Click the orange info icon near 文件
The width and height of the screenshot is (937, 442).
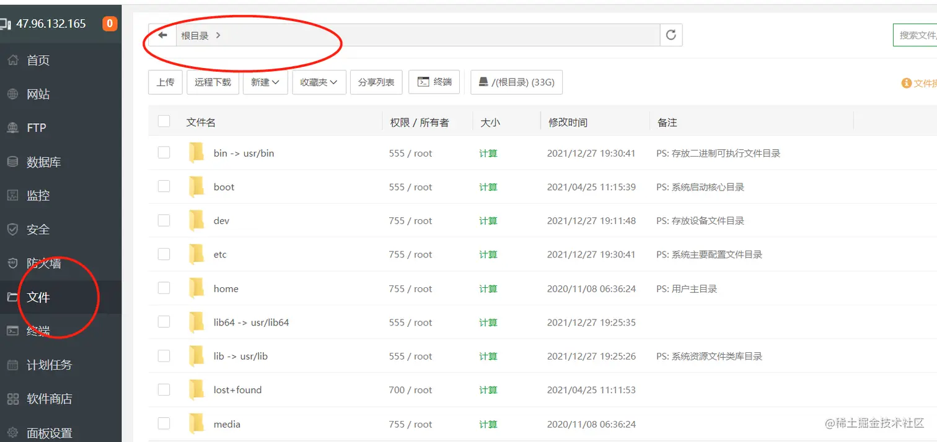point(906,83)
